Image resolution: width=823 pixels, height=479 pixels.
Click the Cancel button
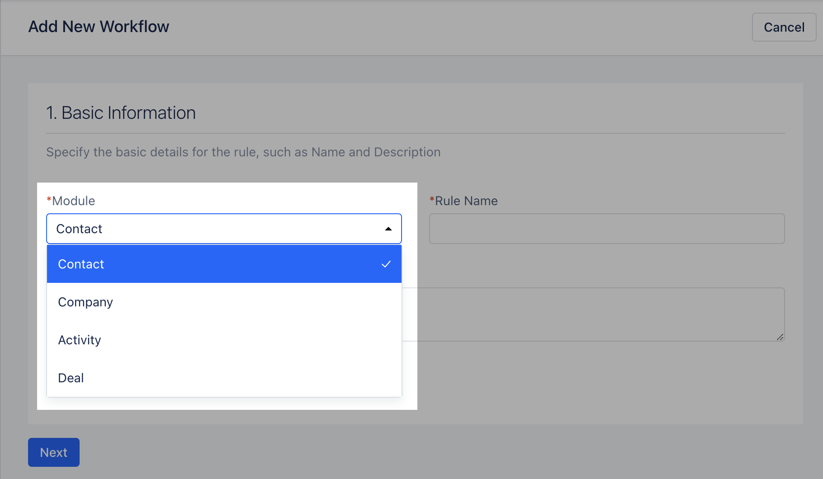[x=784, y=27]
